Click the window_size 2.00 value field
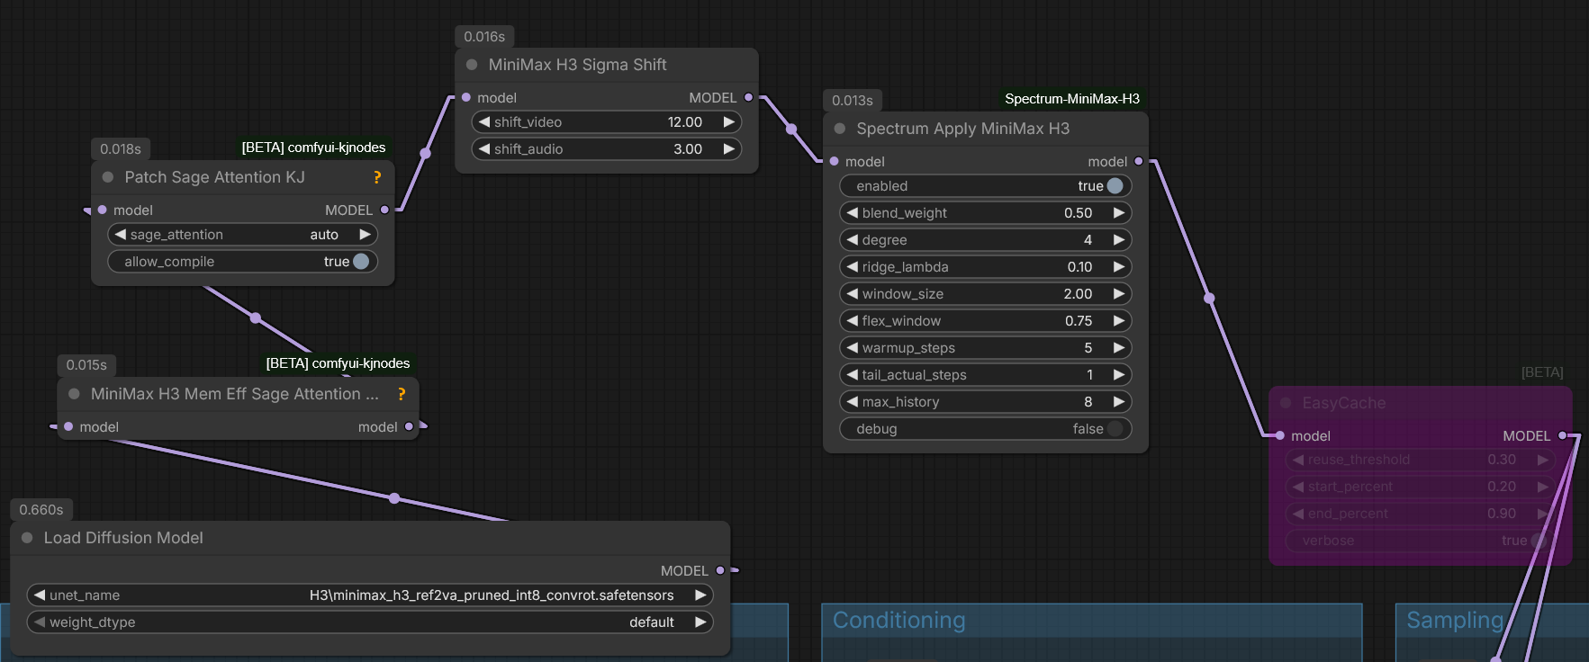Screen dimensions: 1589x662 pos(1078,293)
